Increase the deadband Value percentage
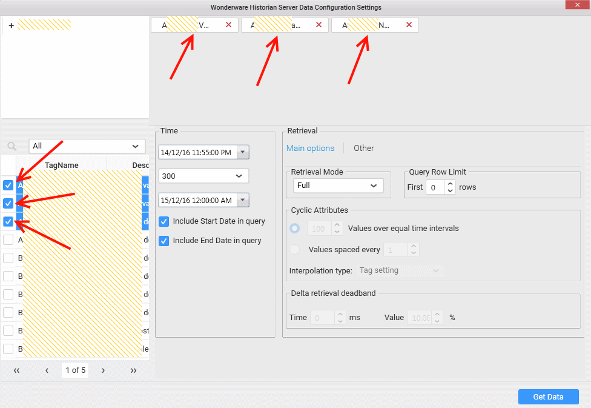 click(x=437, y=314)
